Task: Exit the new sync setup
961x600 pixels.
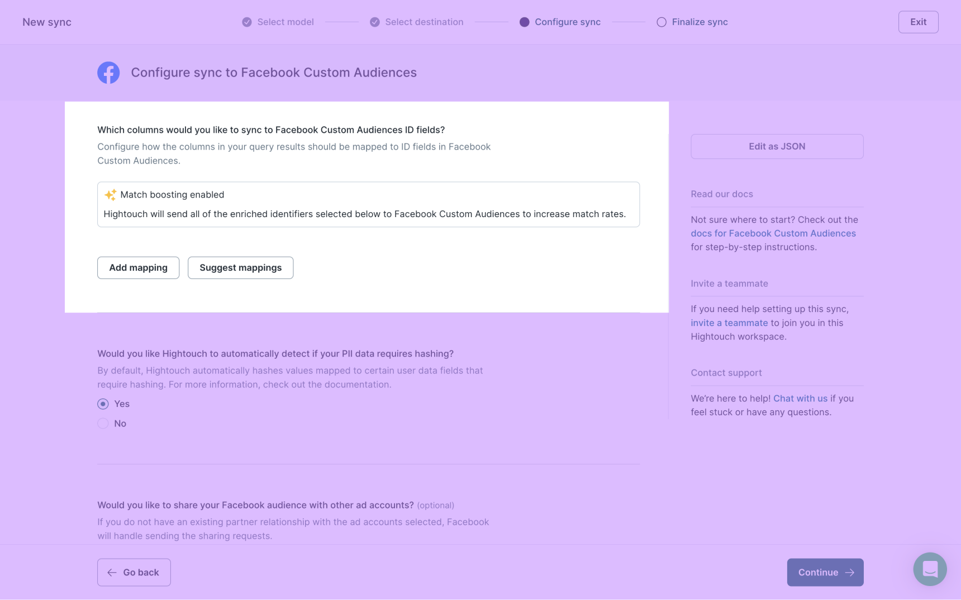Action: point(918,22)
